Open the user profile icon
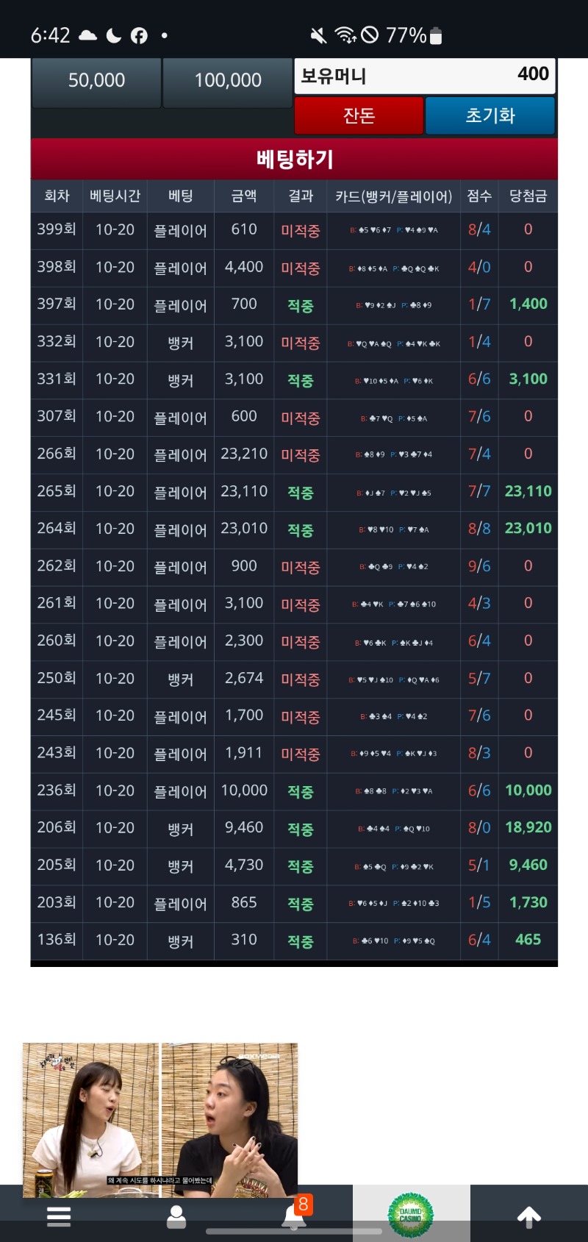The height and width of the screenshot is (1242, 588). tap(176, 1216)
